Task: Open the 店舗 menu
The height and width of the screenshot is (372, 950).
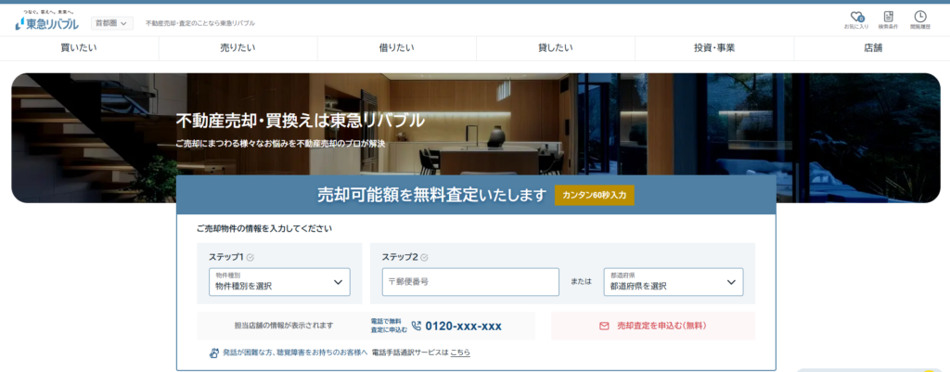Action: click(x=873, y=48)
